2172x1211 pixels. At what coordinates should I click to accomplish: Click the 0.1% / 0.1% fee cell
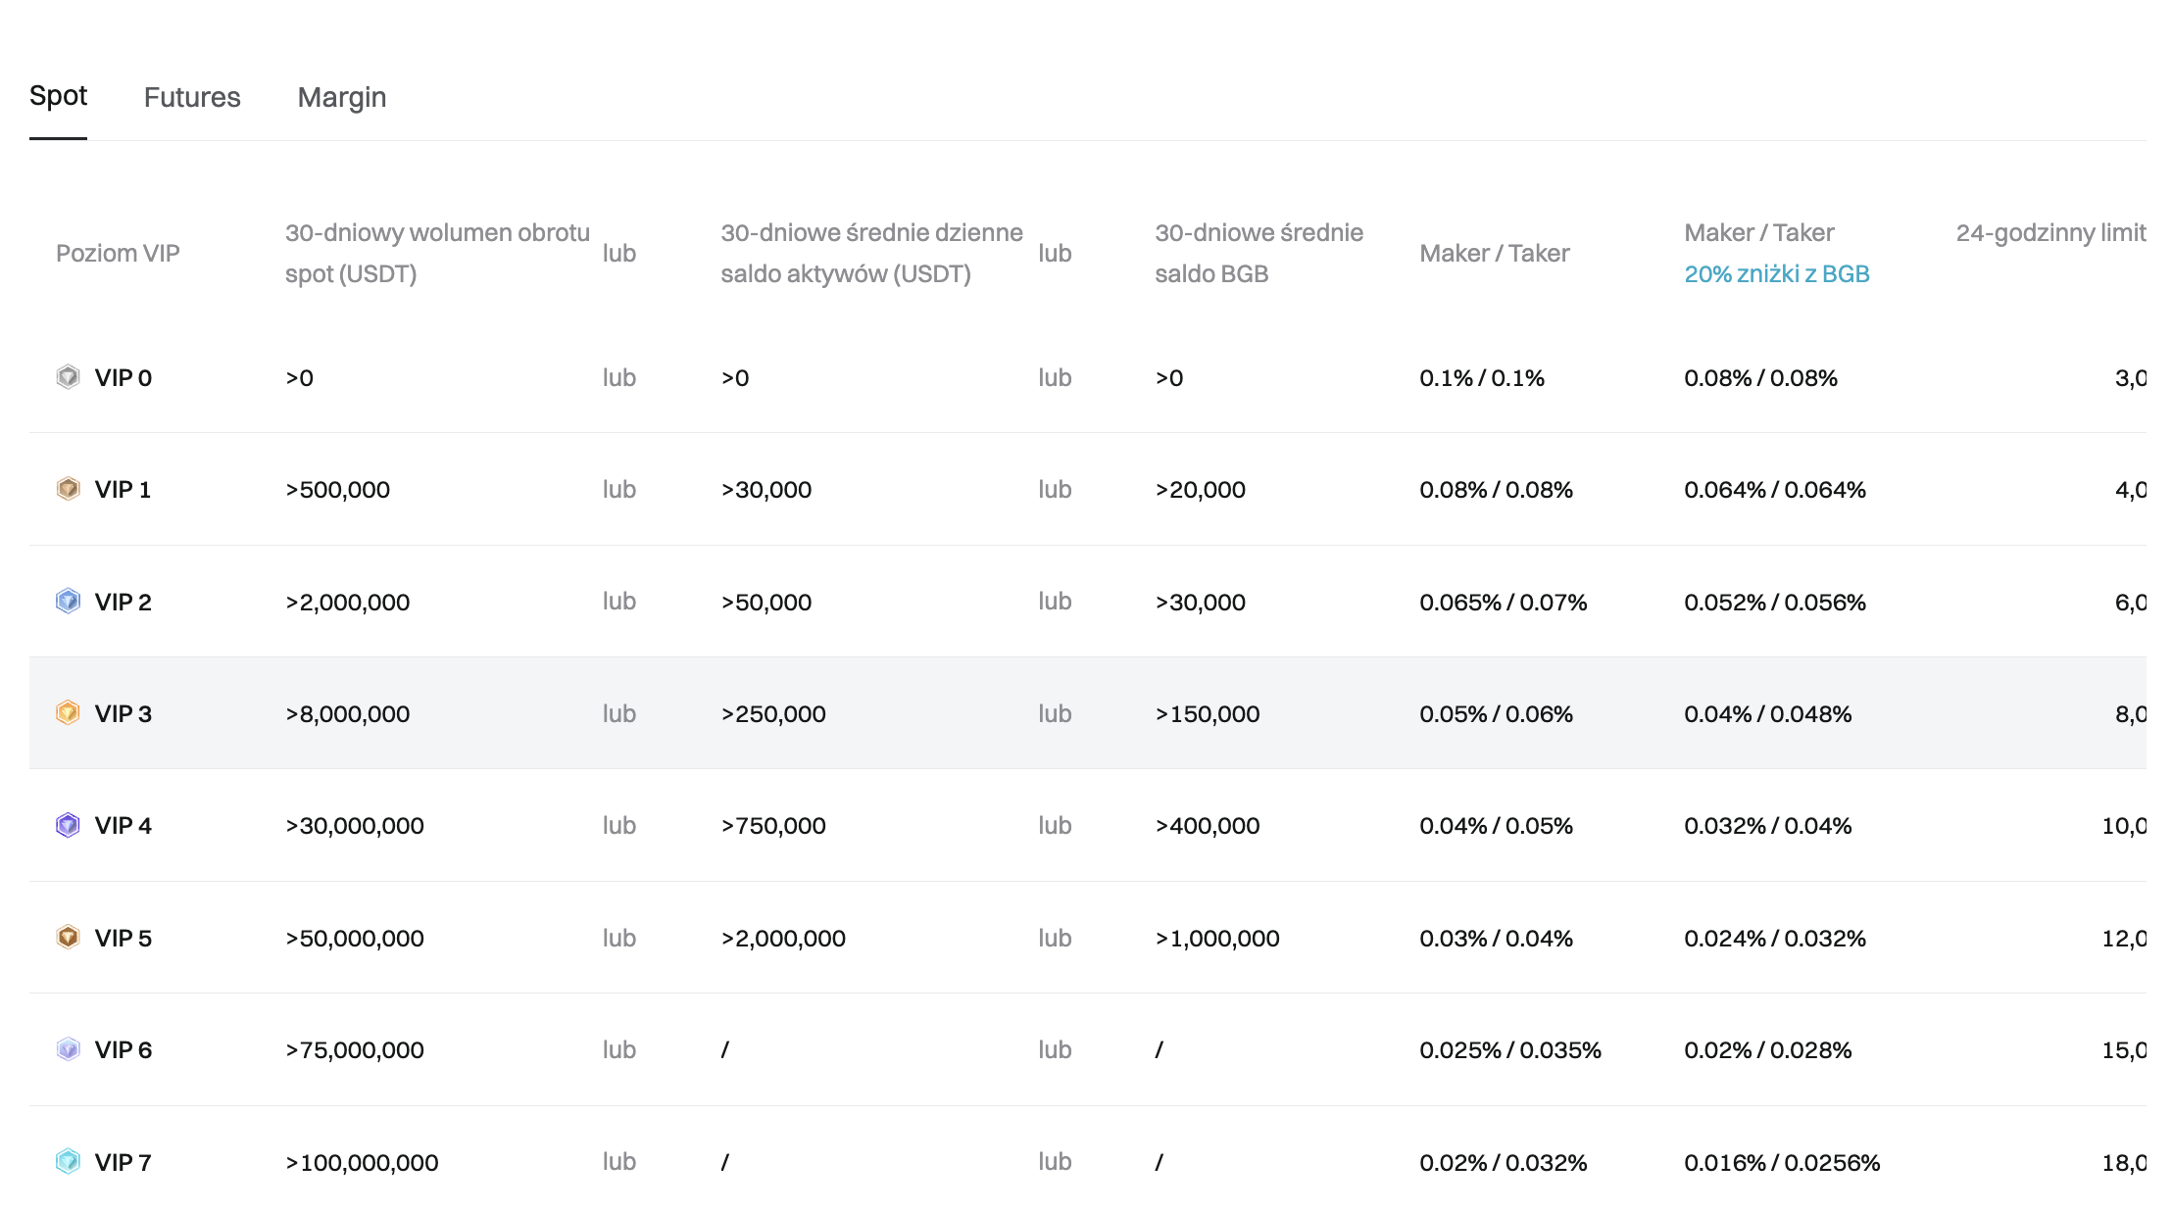(1482, 378)
